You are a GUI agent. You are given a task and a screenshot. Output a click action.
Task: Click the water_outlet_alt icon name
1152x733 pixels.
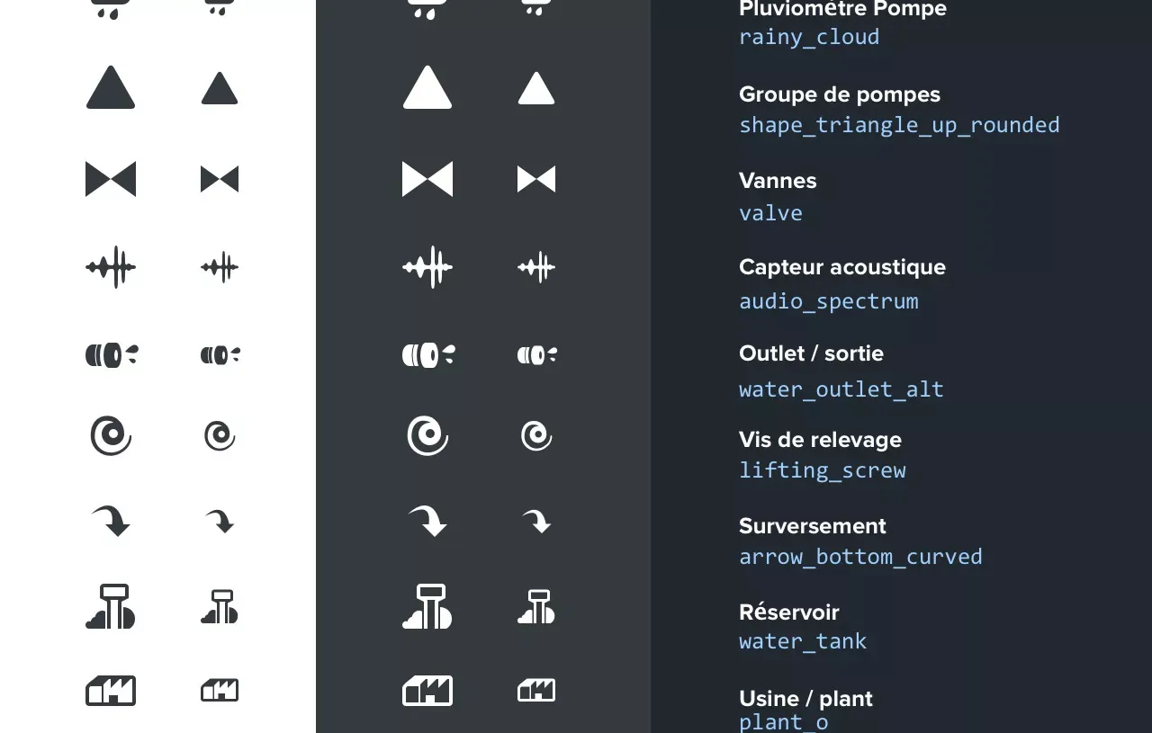click(841, 389)
